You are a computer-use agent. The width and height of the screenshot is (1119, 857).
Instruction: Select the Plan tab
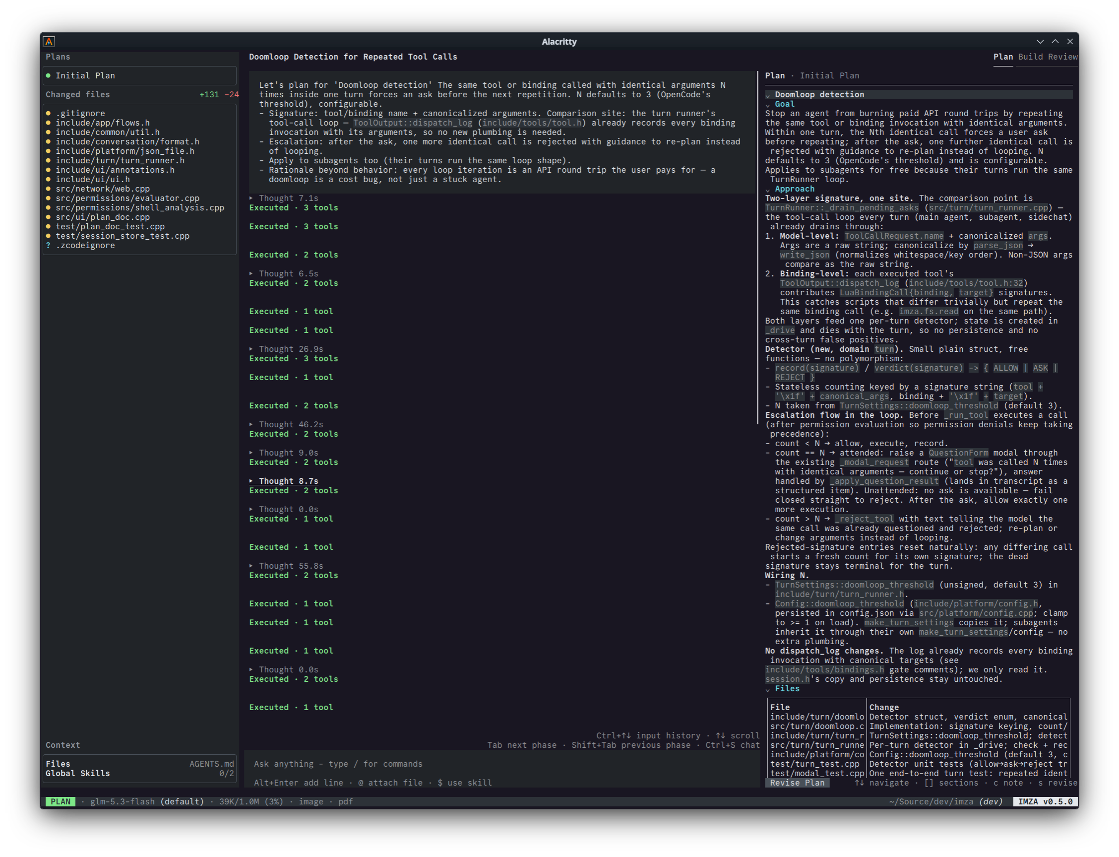[1003, 57]
